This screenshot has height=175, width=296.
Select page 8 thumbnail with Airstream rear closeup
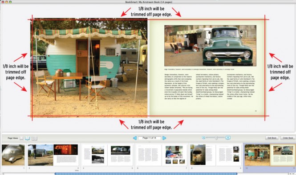pyautogui.click(x=203, y=155)
